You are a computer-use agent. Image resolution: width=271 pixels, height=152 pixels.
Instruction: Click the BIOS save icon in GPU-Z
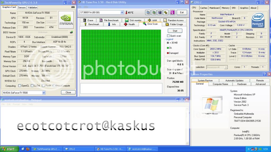tap(71, 32)
